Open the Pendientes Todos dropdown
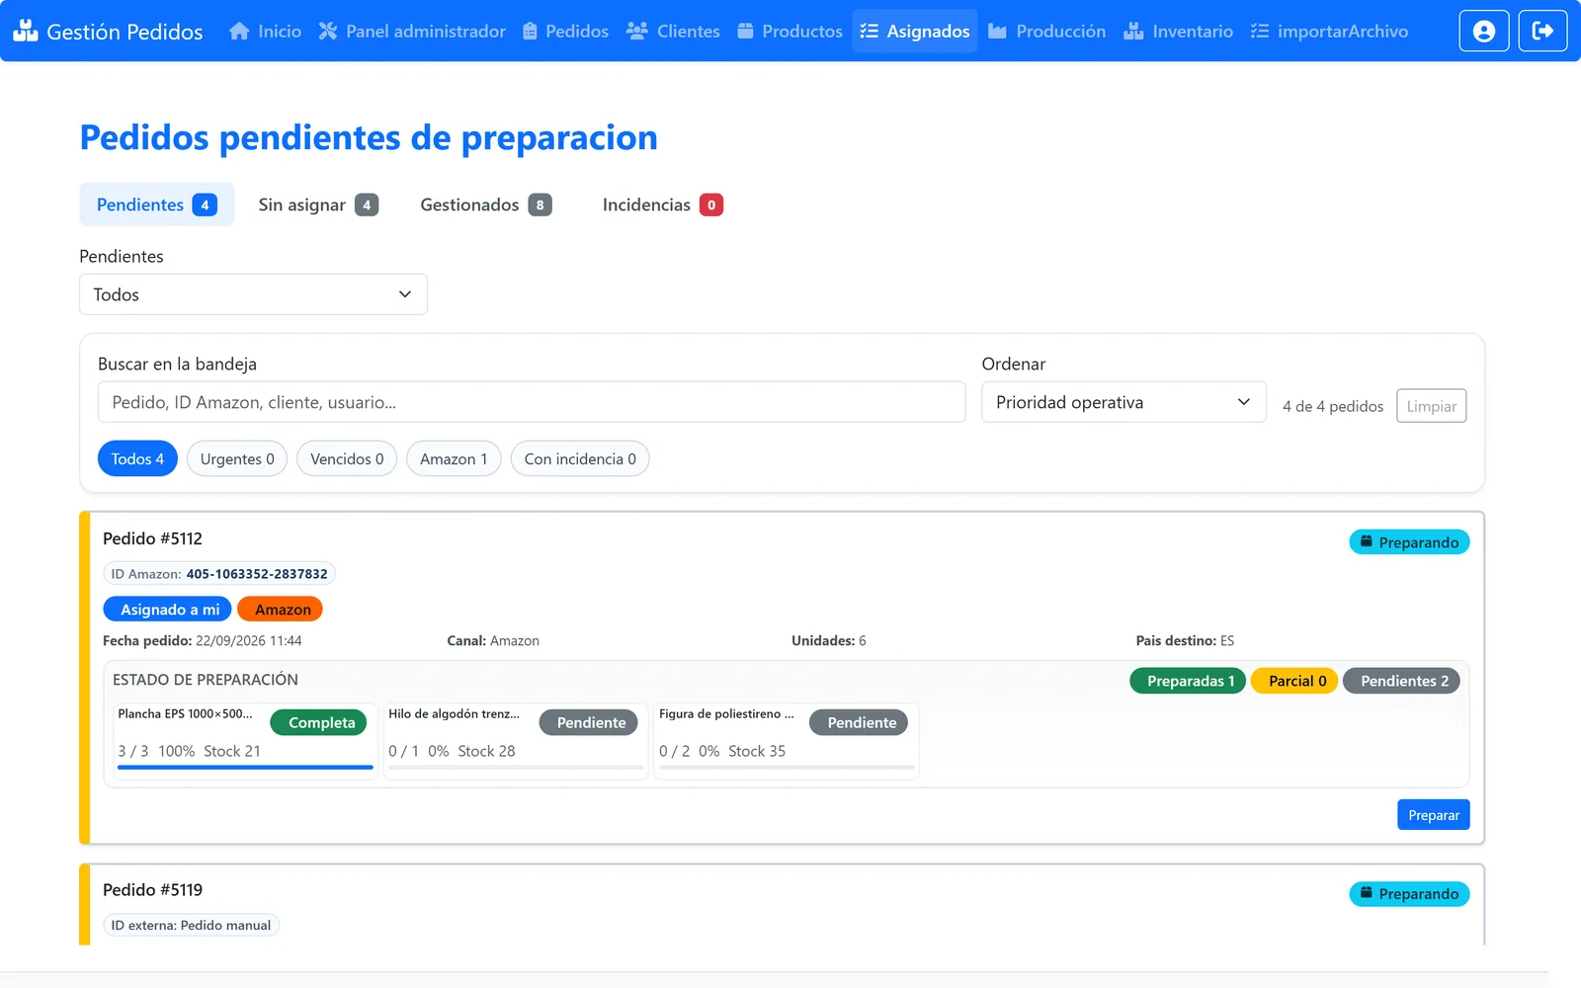 [x=253, y=294]
